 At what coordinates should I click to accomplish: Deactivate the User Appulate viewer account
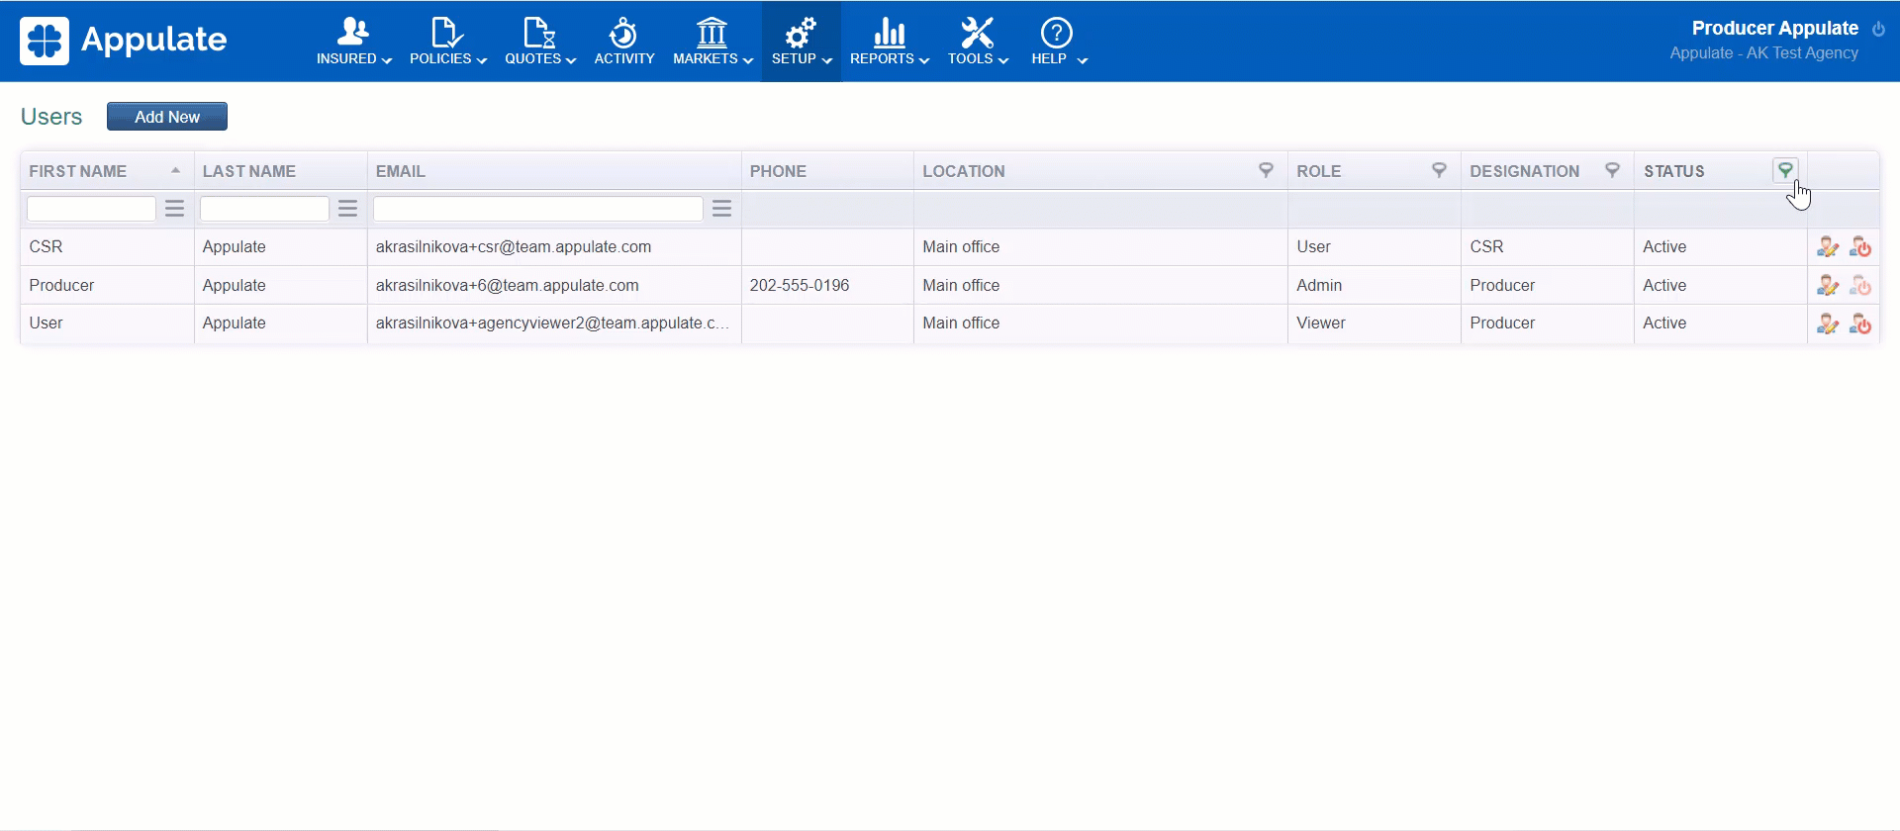coord(1860,323)
